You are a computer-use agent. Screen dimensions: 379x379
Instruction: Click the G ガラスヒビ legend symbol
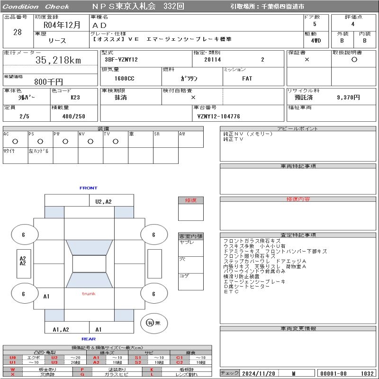(x=82, y=374)
